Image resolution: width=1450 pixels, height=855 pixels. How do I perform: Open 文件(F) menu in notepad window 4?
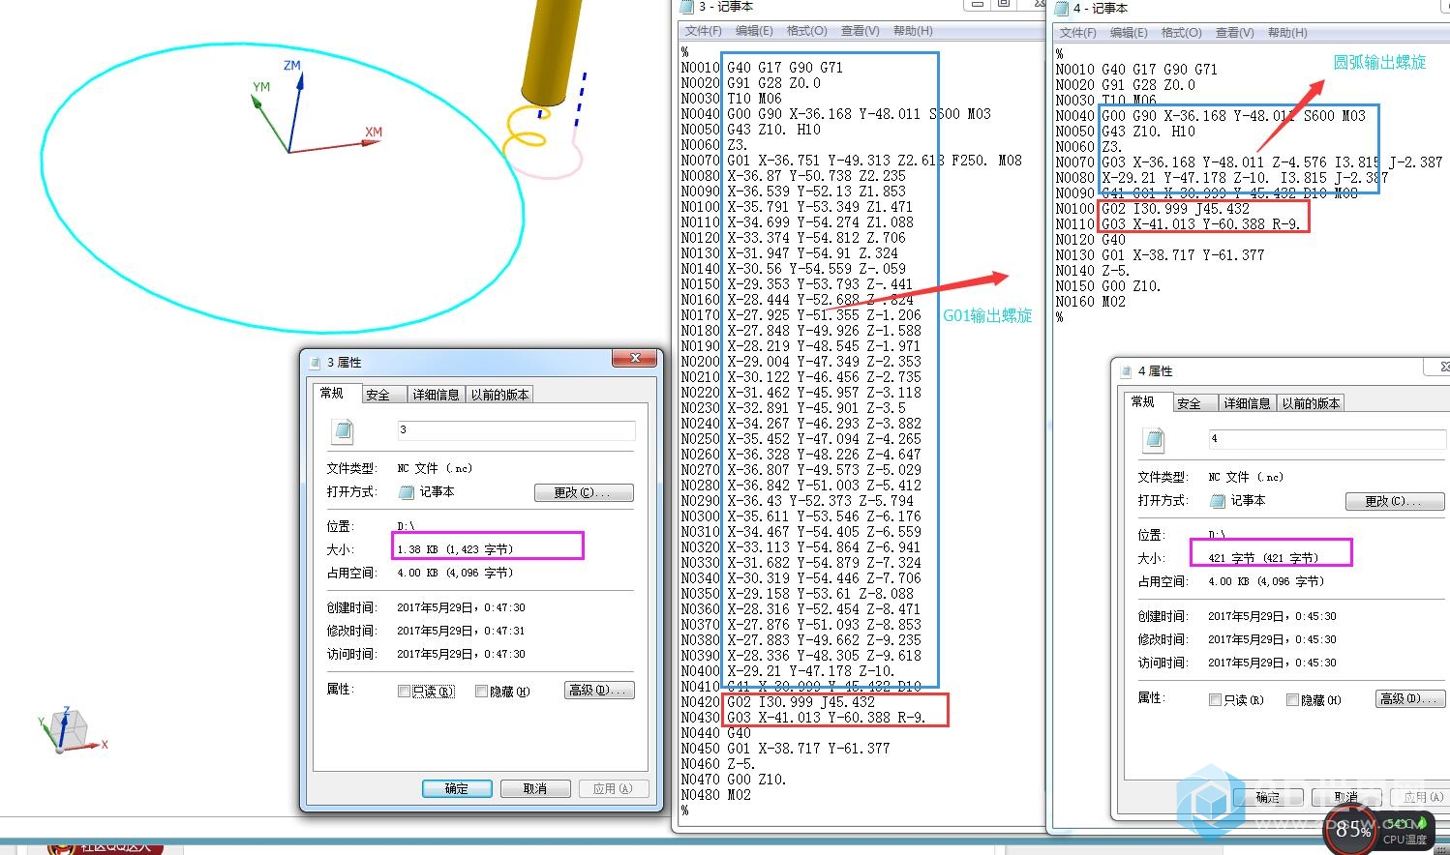click(1077, 33)
